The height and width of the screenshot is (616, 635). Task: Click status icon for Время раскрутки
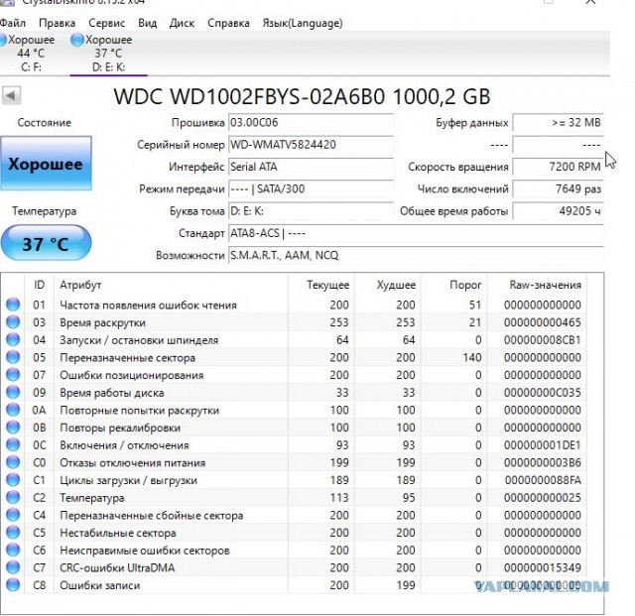pos(13,322)
